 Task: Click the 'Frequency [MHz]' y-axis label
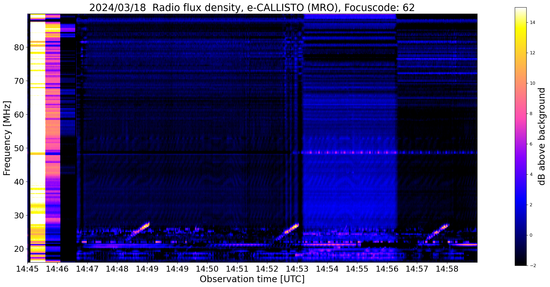7,138
